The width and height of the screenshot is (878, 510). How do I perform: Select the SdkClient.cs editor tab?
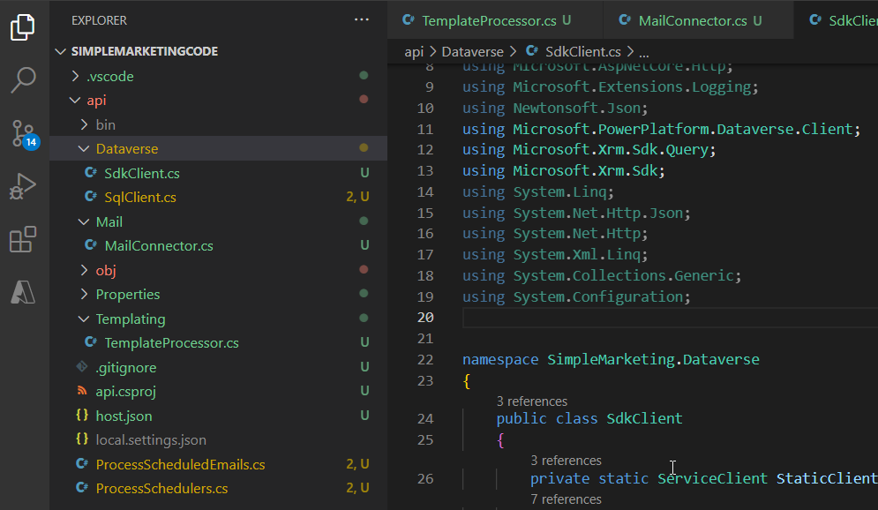click(x=837, y=20)
